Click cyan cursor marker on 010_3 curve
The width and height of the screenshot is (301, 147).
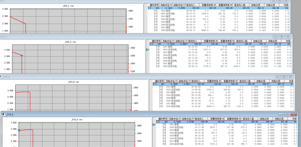coord(22,56)
